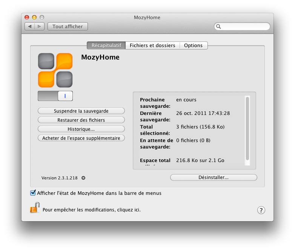Toggle the MozyHome on/off backup switch
The width and height of the screenshot is (295, 251).
point(55,96)
